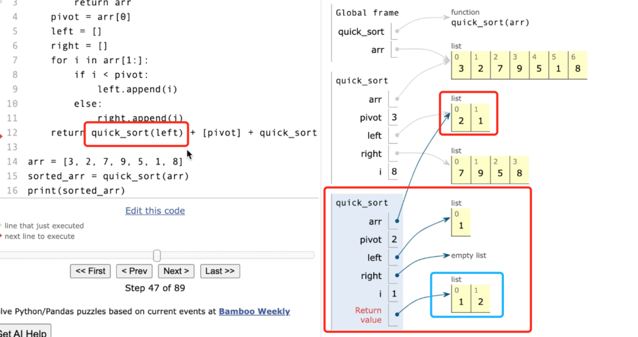Click code line 'if i < pivot:'

coord(111,75)
